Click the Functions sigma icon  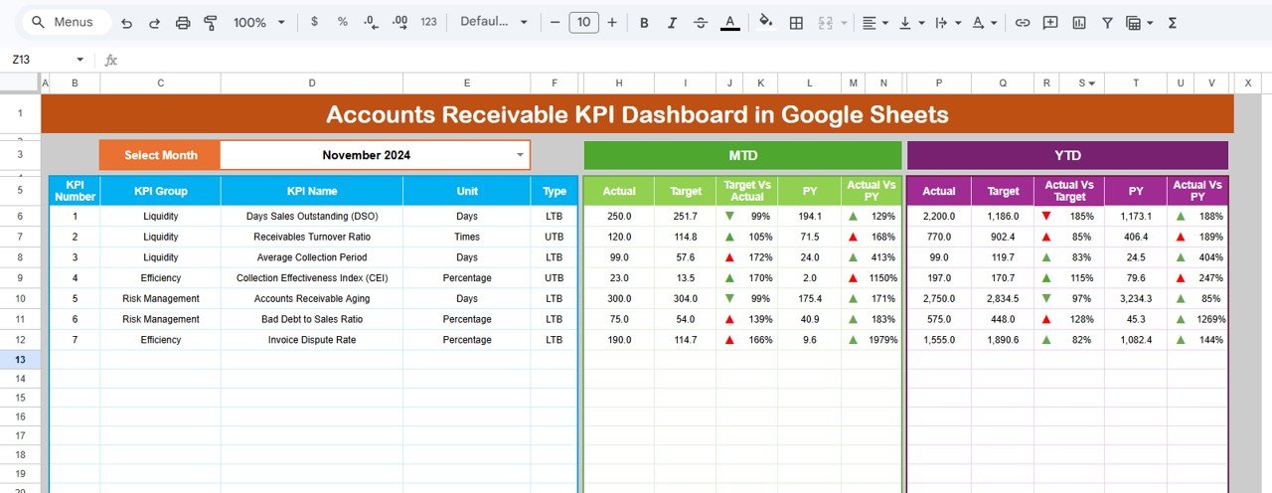point(1173,22)
